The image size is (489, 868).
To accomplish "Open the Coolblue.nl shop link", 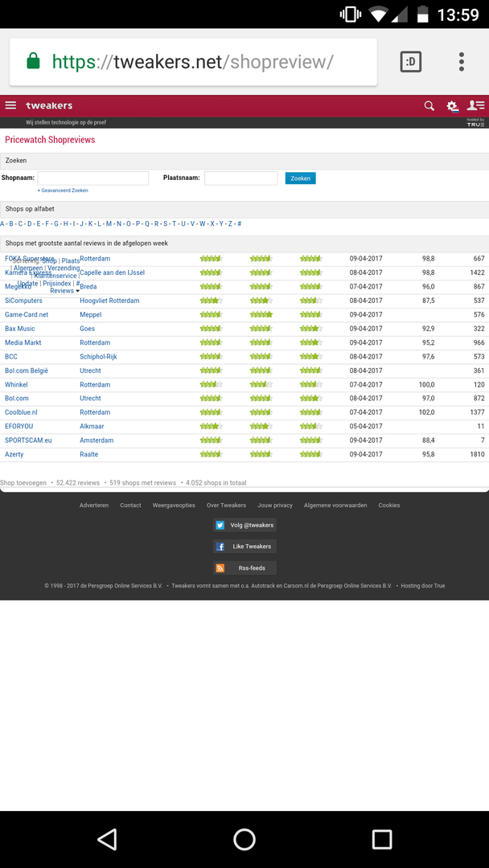I will pos(21,412).
